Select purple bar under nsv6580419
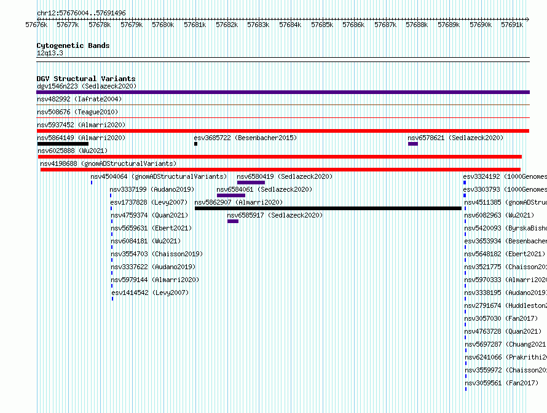Viewport: 547px width, 413px height. 251,183
